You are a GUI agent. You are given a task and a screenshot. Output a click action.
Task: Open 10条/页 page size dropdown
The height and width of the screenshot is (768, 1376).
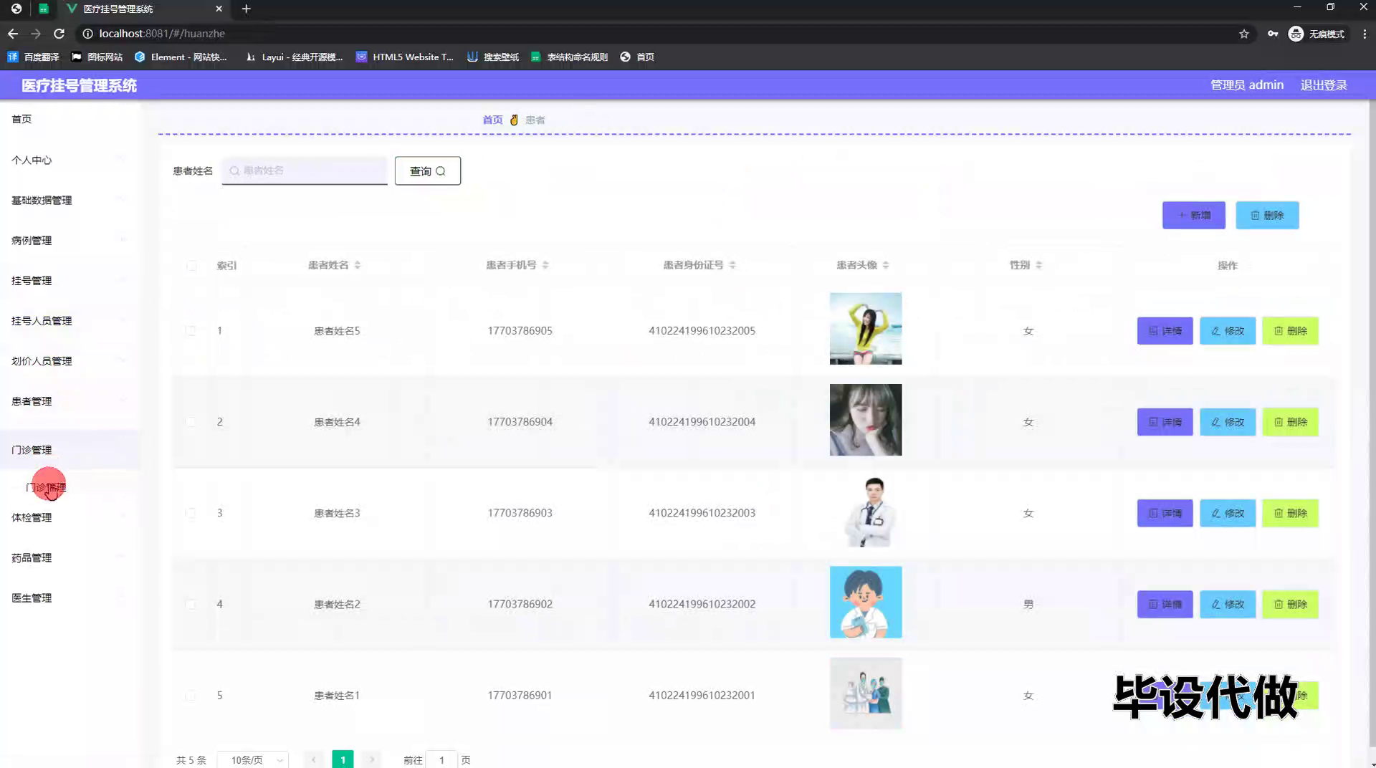(x=253, y=759)
